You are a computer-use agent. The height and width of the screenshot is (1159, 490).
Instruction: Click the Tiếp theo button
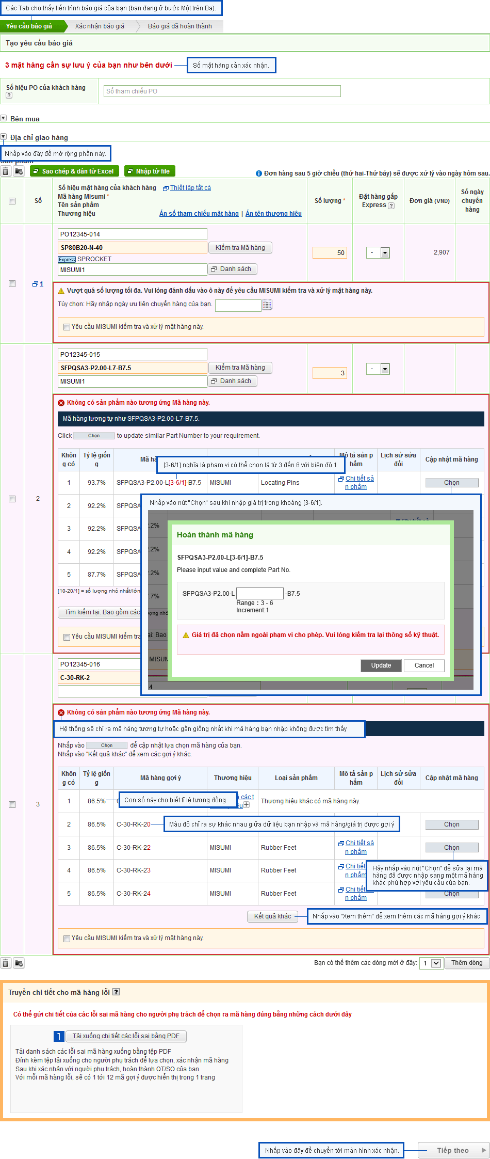click(x=453, y=1150)
